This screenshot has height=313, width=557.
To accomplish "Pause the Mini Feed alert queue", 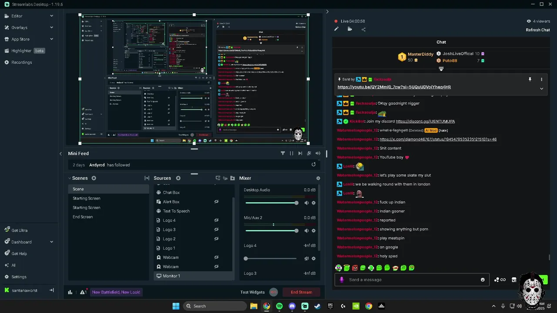I will coord(292,153).
